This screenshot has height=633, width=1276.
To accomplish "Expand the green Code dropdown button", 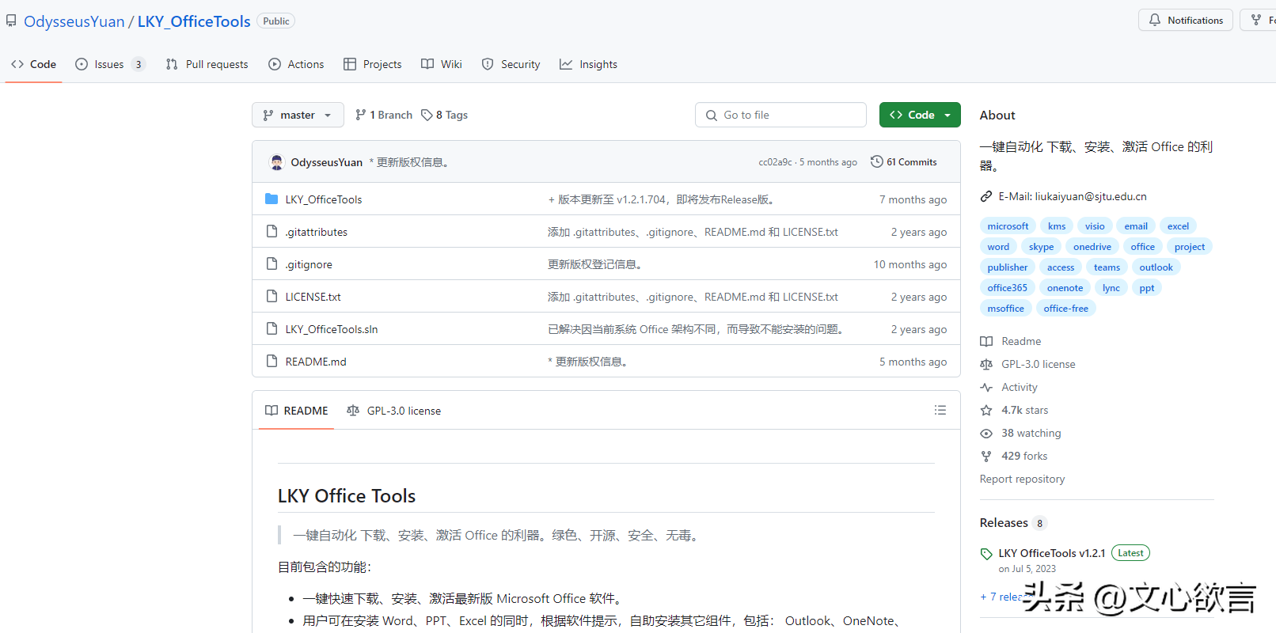I will (920, 115).
